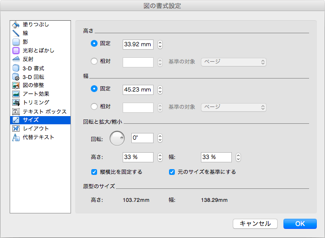Screen dimensions: 325x238
Task: Click the 線 line icon
Action: coord(15,33)
